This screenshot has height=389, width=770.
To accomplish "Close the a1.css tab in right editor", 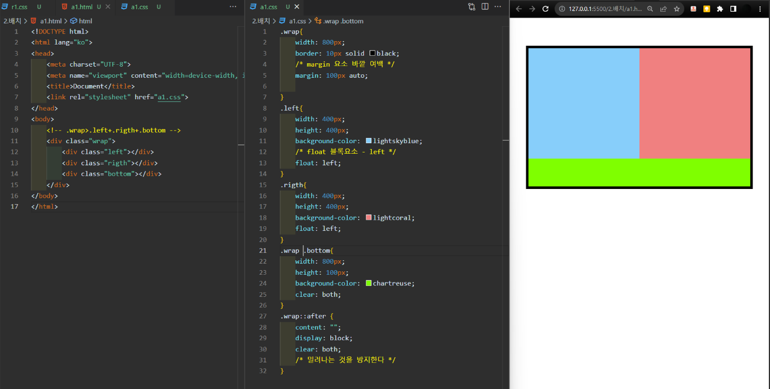I will pos(297,7).
